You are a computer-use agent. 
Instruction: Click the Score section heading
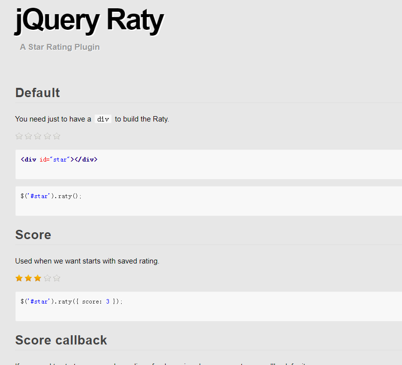(33, 235)
